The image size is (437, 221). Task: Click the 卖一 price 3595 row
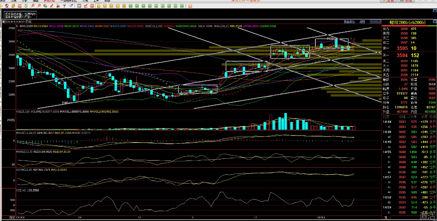pos(409,48)
